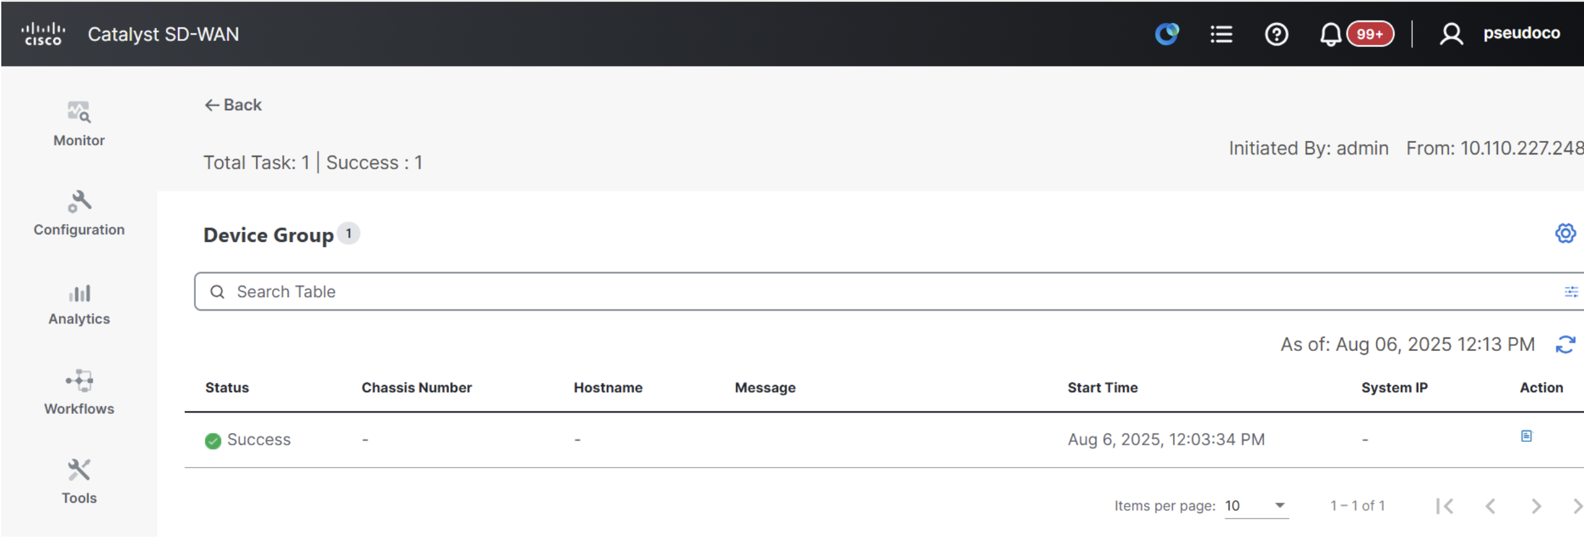Open the Monitor section
The height and width of the screenshot is (538, 1584).
pyautogui.click(x=79, y=124)
